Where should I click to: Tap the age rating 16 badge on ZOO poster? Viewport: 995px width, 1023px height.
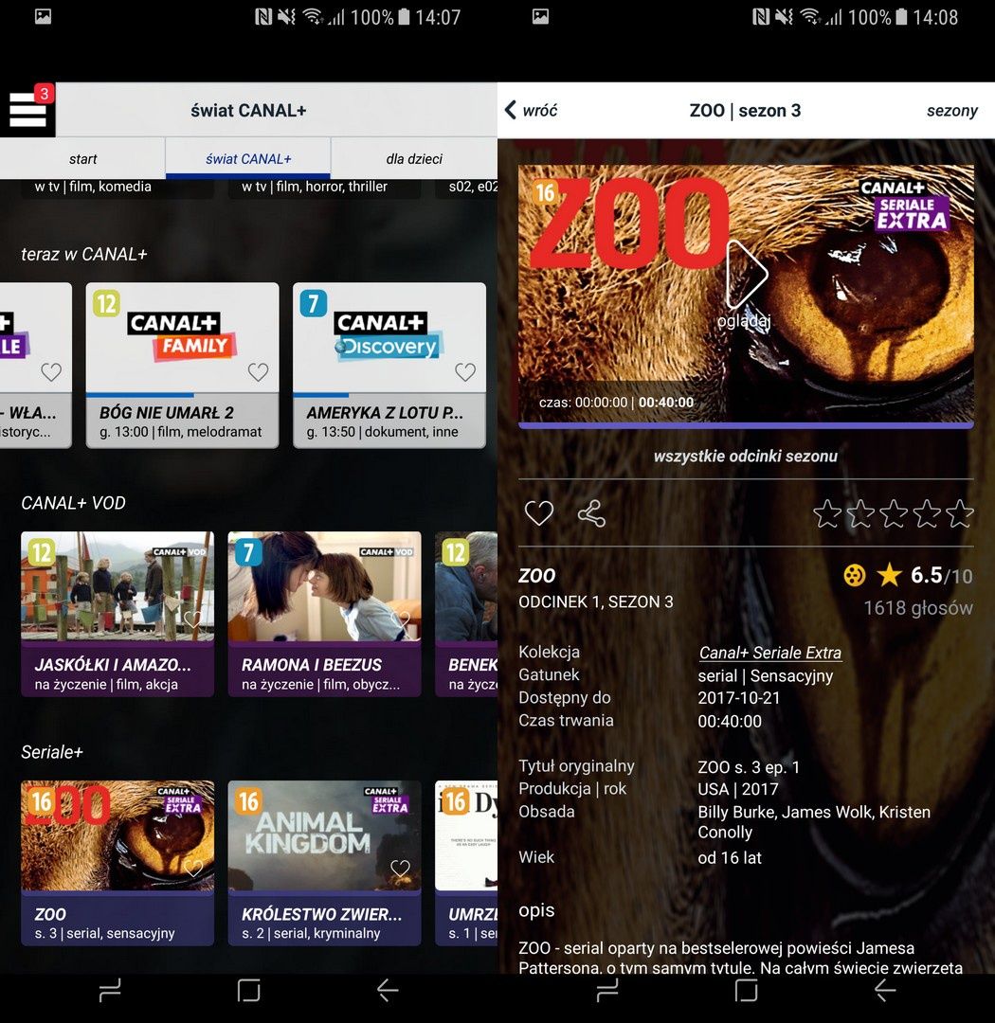[545, 192]
